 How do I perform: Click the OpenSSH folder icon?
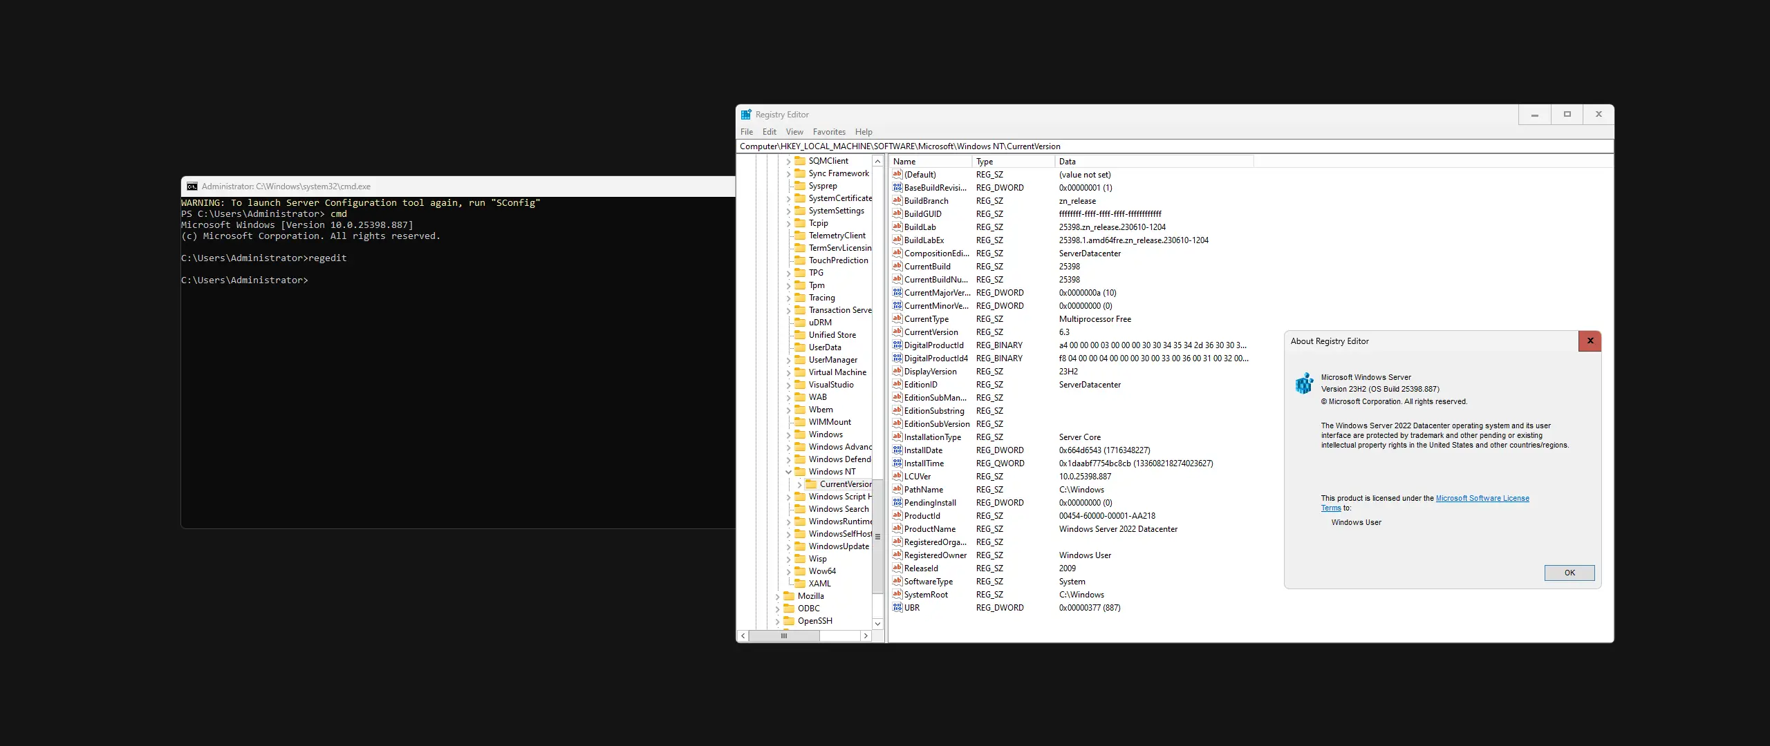pyautogui.click(x=789, y=621)
